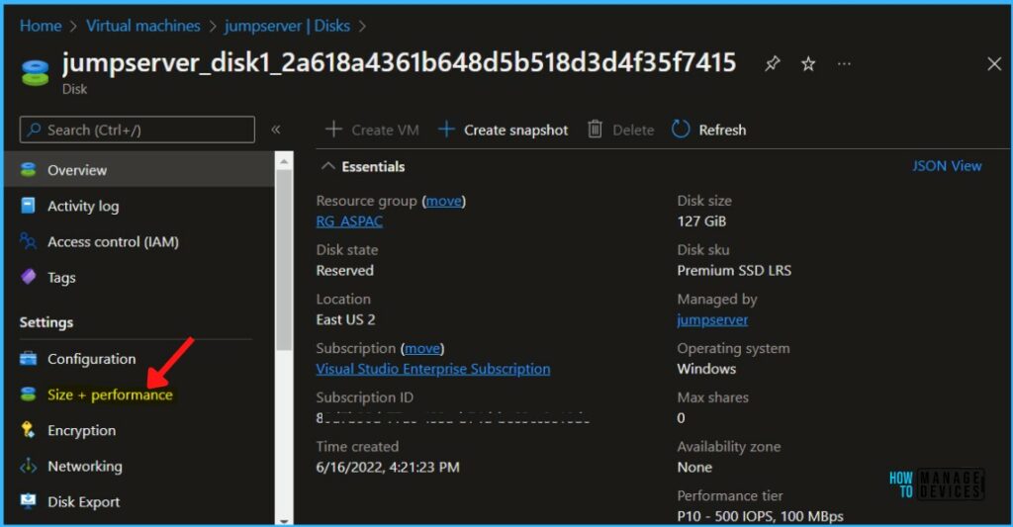Image resolution: width=1013 pixels, height=527 pixels.
Task: Click the plus icon for Create VM
Action: click(x=333, y=130)
